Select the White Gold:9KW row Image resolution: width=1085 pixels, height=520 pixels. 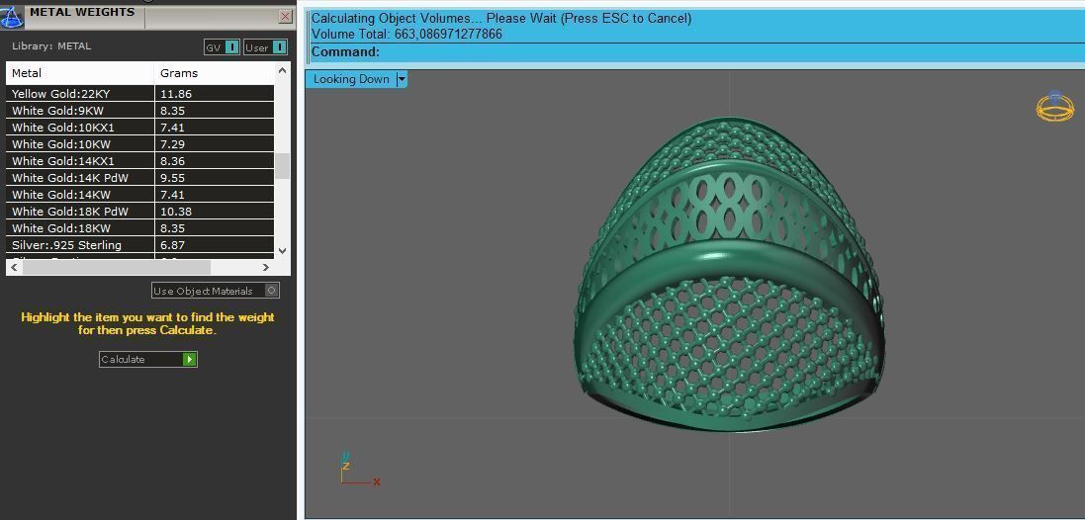click(140, 111)
